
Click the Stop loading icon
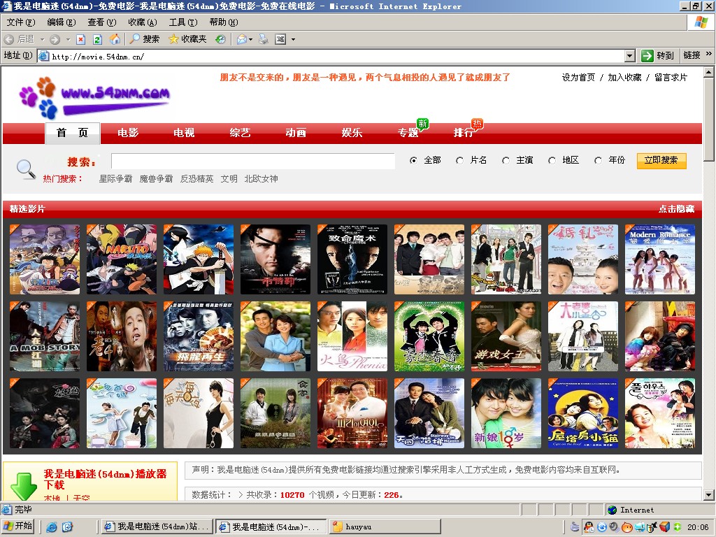(x=81, y=40)
